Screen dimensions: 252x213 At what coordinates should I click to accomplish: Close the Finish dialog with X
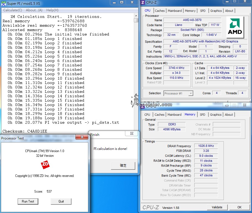tap(132, 133)
